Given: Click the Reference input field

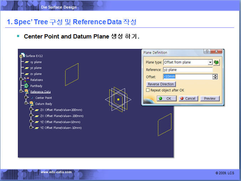Looking at the screenshot, I should coord(187,70).
